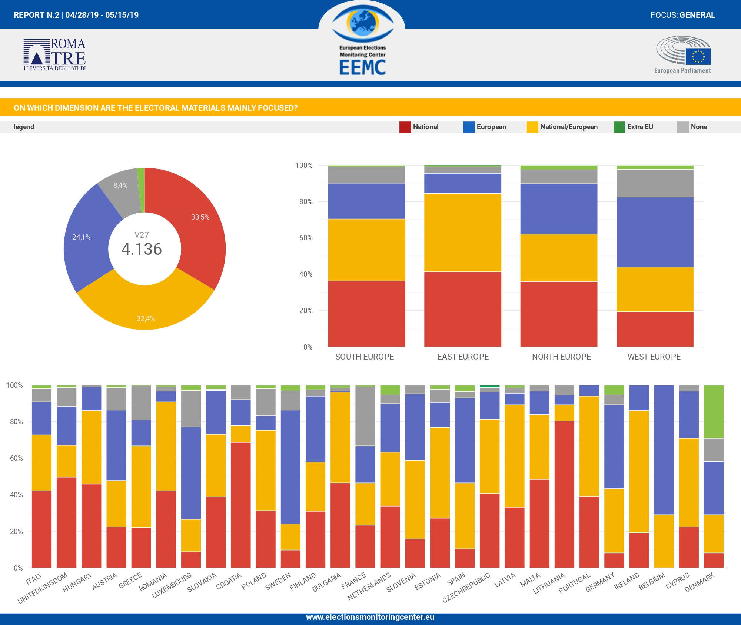This screenshot has height=625, width=741.
Task: Click the blue segment of Belgium bar
Action: pyautogui.click(x=664, y=450)
